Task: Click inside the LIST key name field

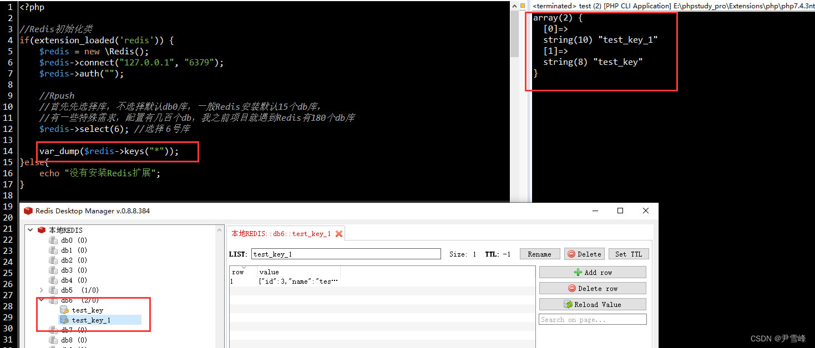Action: point(346,253)
